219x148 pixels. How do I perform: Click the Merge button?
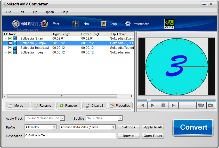pos(17,106)
